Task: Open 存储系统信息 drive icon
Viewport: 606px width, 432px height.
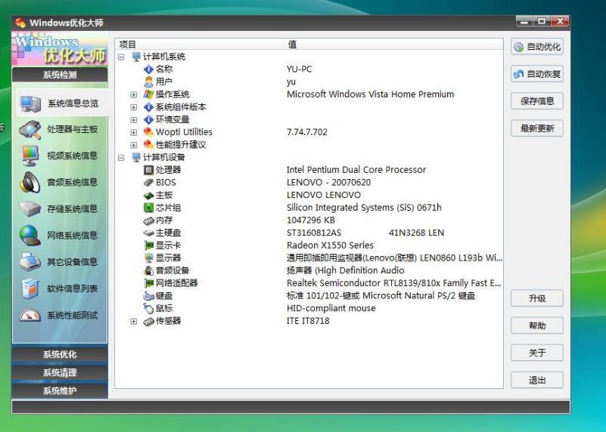Action: (x=30, y=208)
